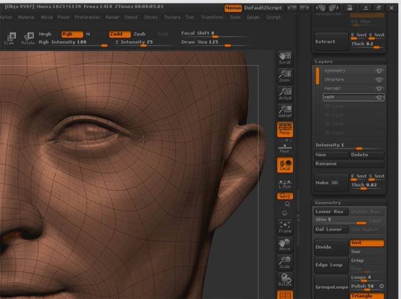Open the Stroke menu
Image resolution: width=401 pixels, height=299 pixels.
coord(151,17)
